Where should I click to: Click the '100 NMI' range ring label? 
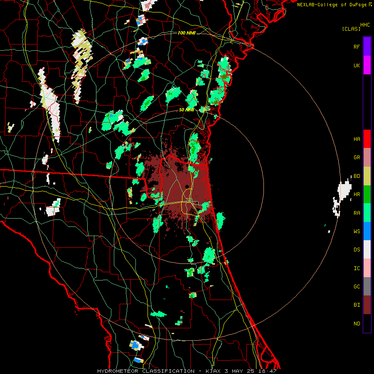pos(187,33)
